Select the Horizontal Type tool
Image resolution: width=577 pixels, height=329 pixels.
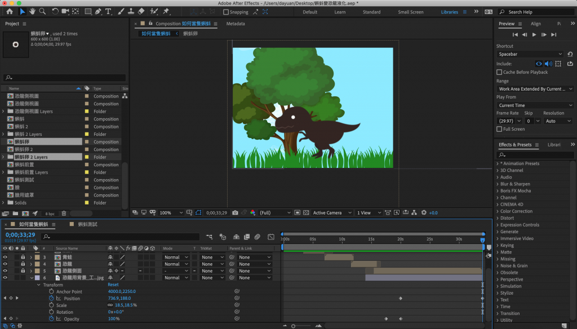[x=108, y=11]
